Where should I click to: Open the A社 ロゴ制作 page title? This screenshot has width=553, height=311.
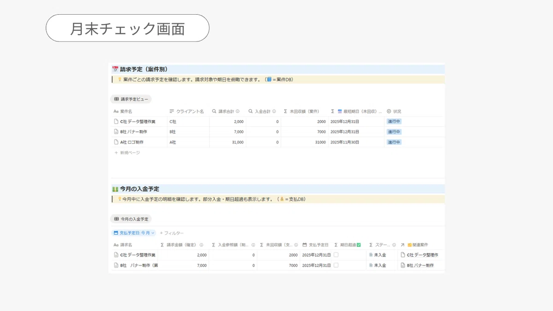click(132, 142)
